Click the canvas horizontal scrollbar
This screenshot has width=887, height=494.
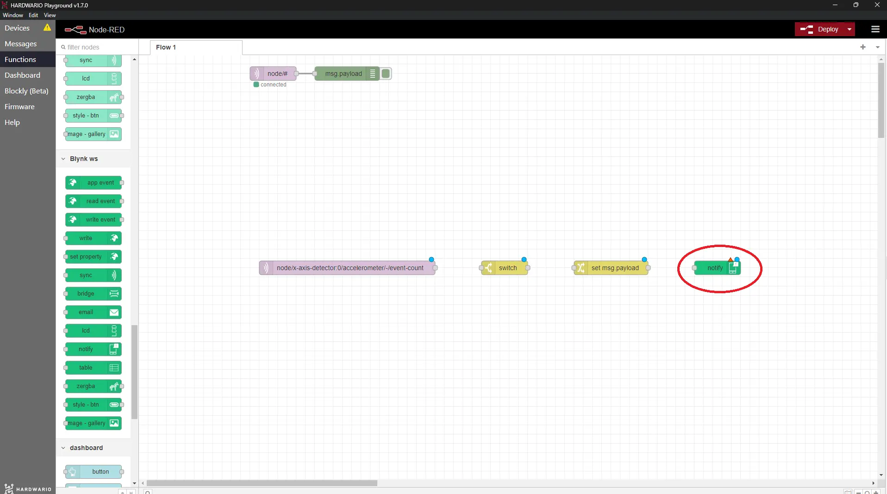coord(262,483)
